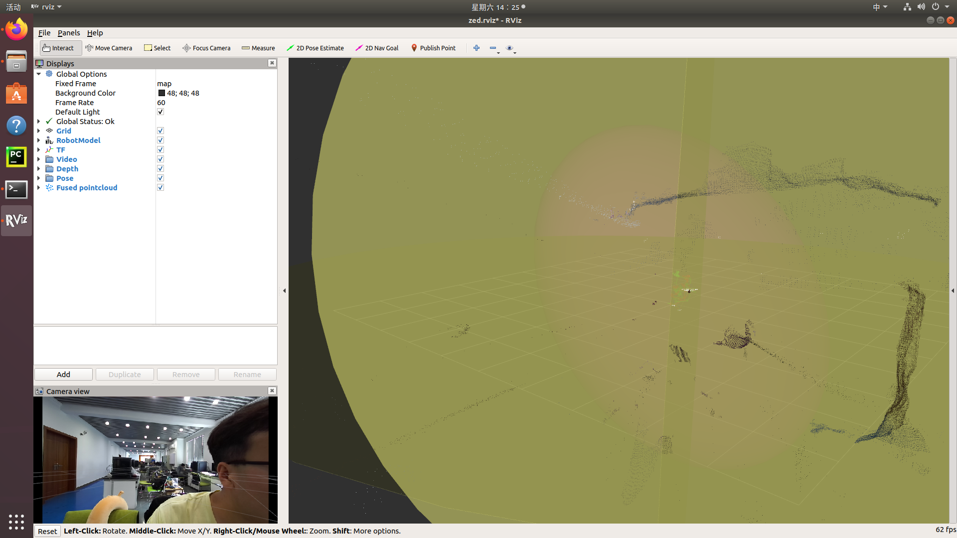Activate the Focus Camera tool
This screenshot has width=957, height=538.
pyautogui.click(x=206, y=48)
